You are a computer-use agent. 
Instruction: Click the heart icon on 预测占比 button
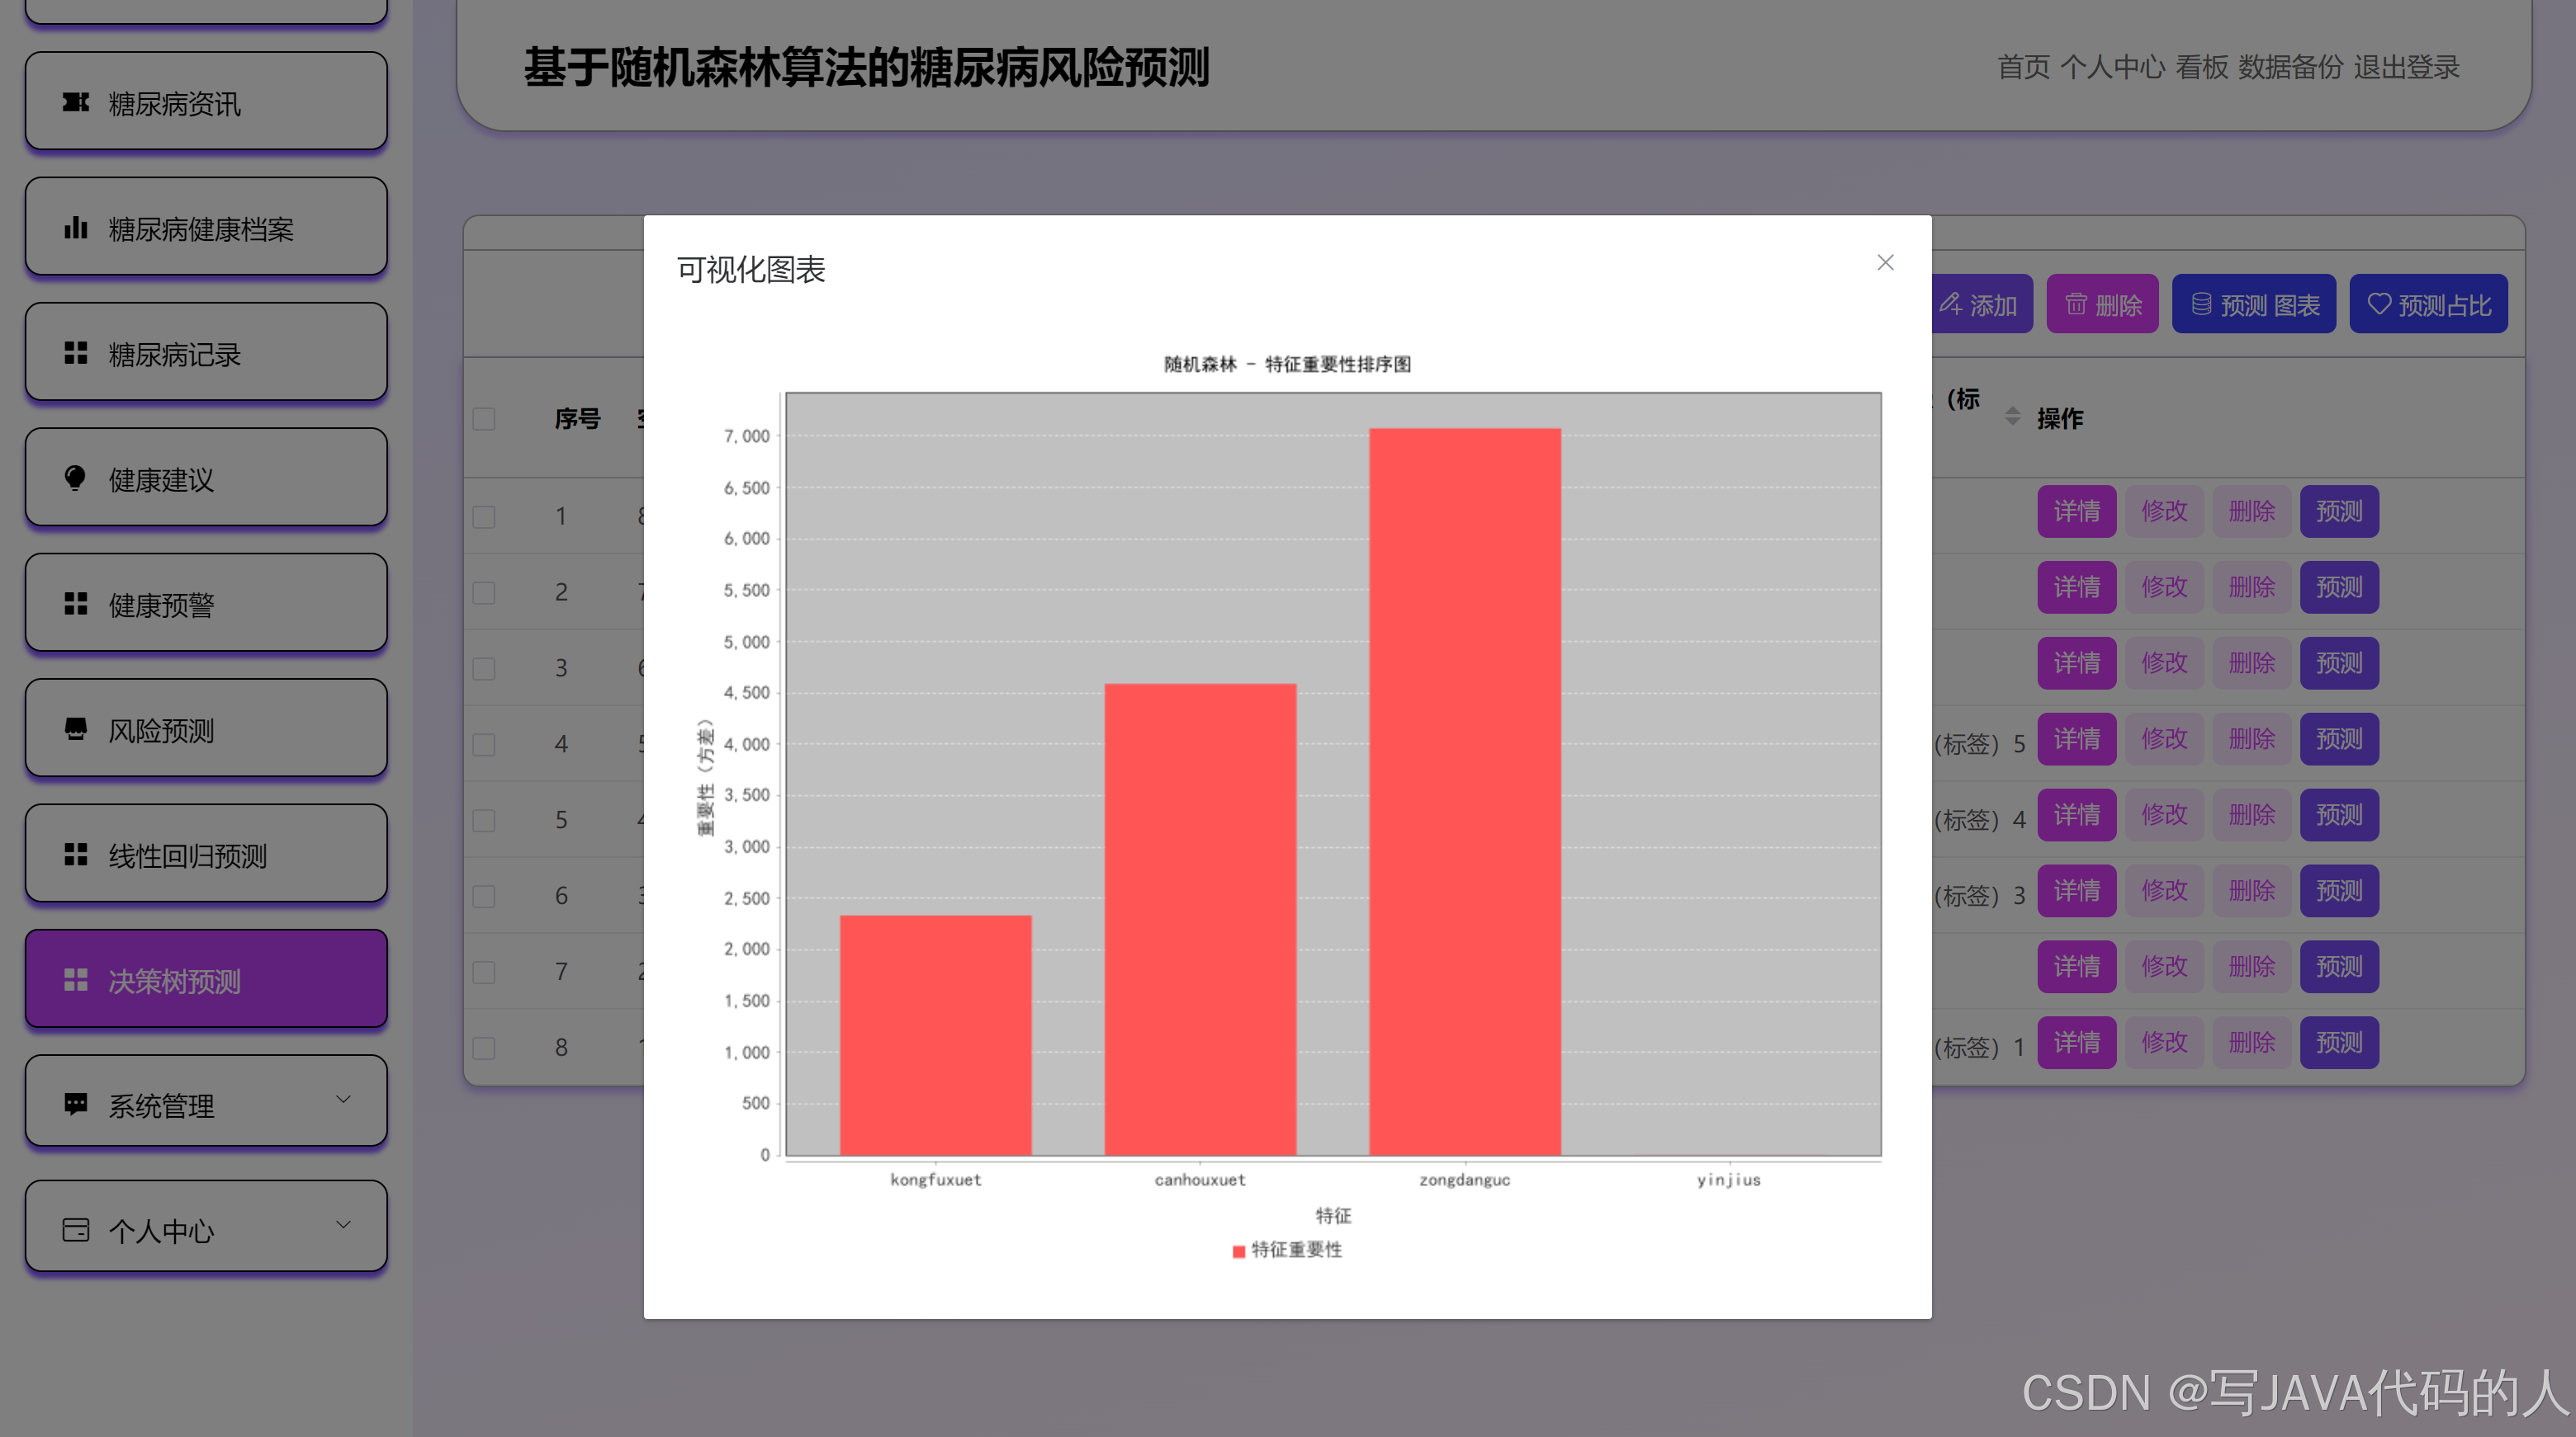[x=2379, y=304]
